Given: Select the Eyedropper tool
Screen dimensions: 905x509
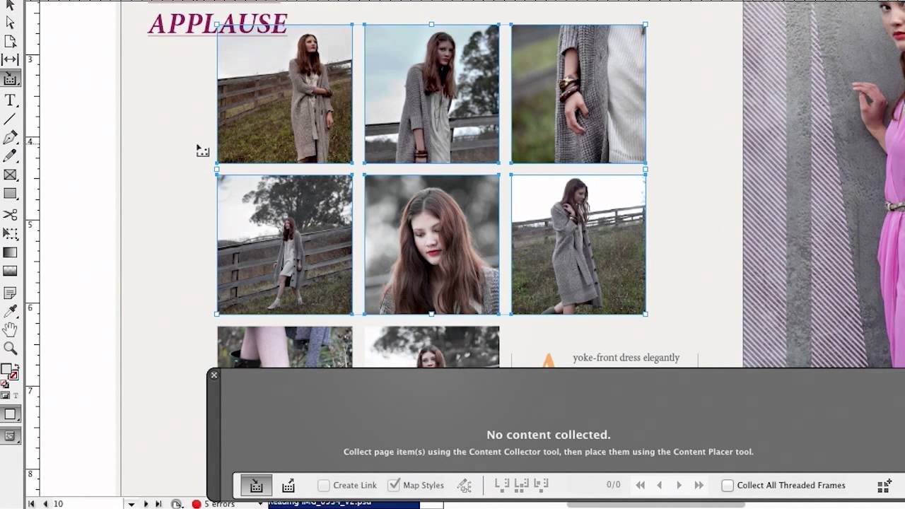Looking at the screenshot, I should click(10, 311).
